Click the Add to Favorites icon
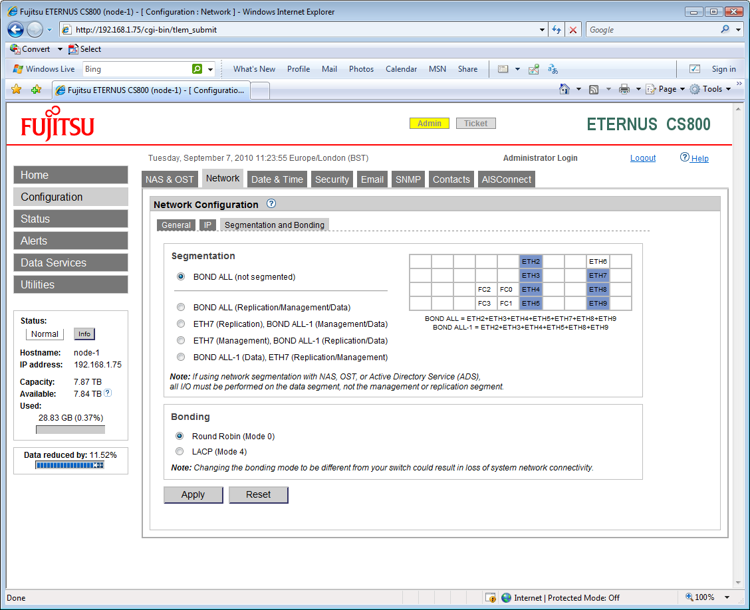The image size is (750, 610). [37, 90]
